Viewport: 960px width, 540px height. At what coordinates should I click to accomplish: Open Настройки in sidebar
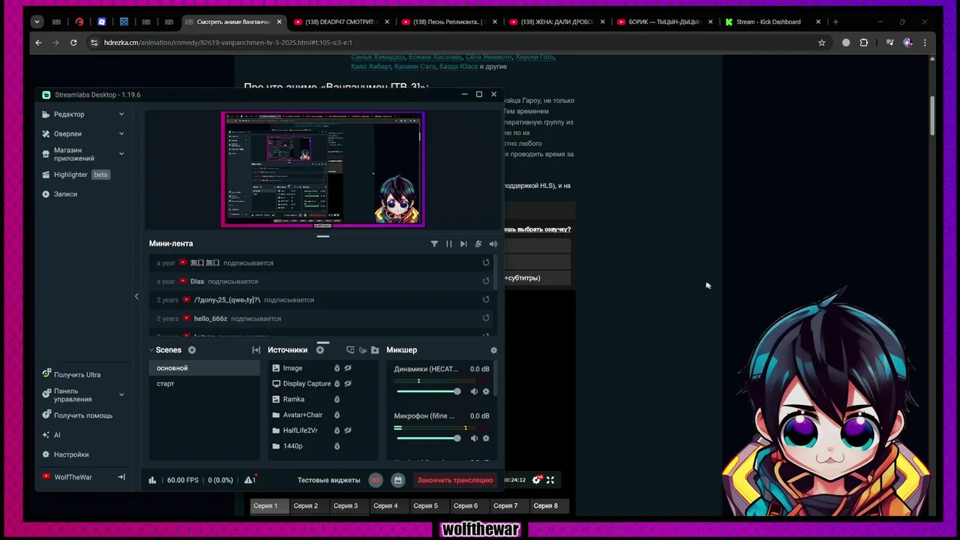coord(65,454)
